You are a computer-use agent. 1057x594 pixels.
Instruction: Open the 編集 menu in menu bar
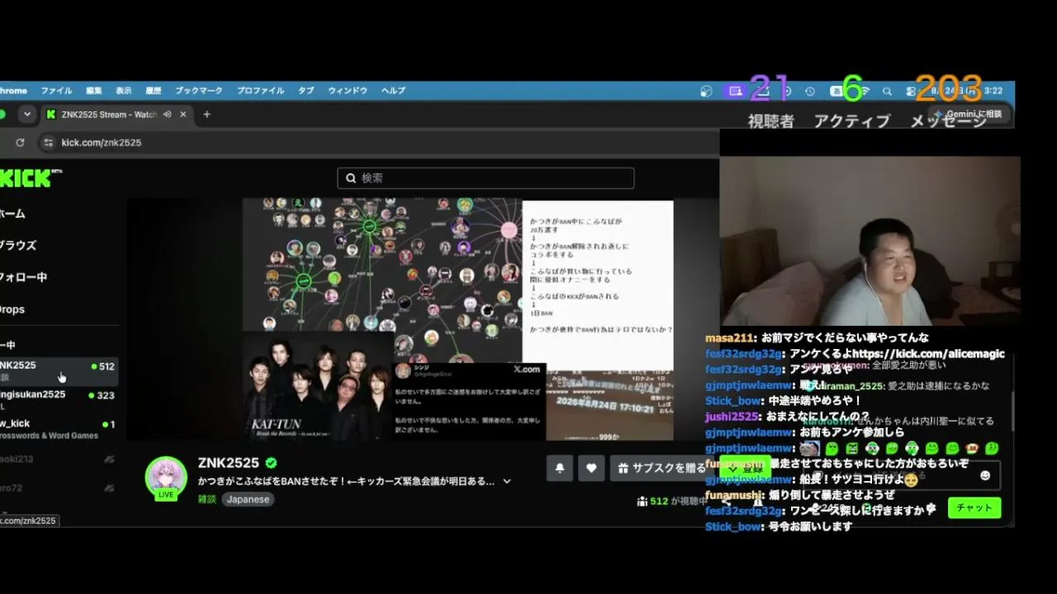[x=94, y=91]
